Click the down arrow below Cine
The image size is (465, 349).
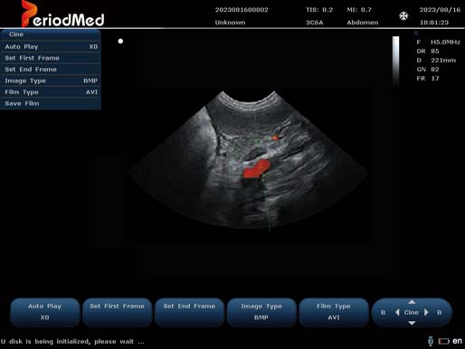click(412, 323)
